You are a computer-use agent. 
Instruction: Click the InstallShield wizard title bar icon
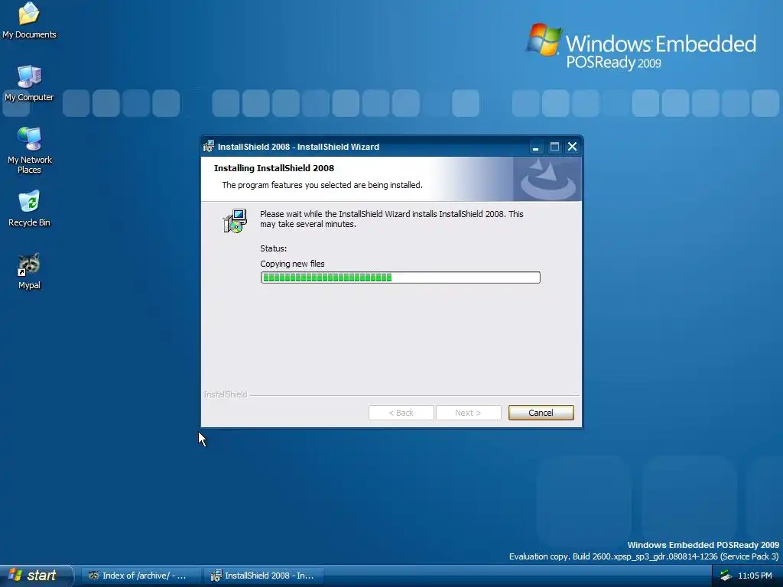(209, 147)
